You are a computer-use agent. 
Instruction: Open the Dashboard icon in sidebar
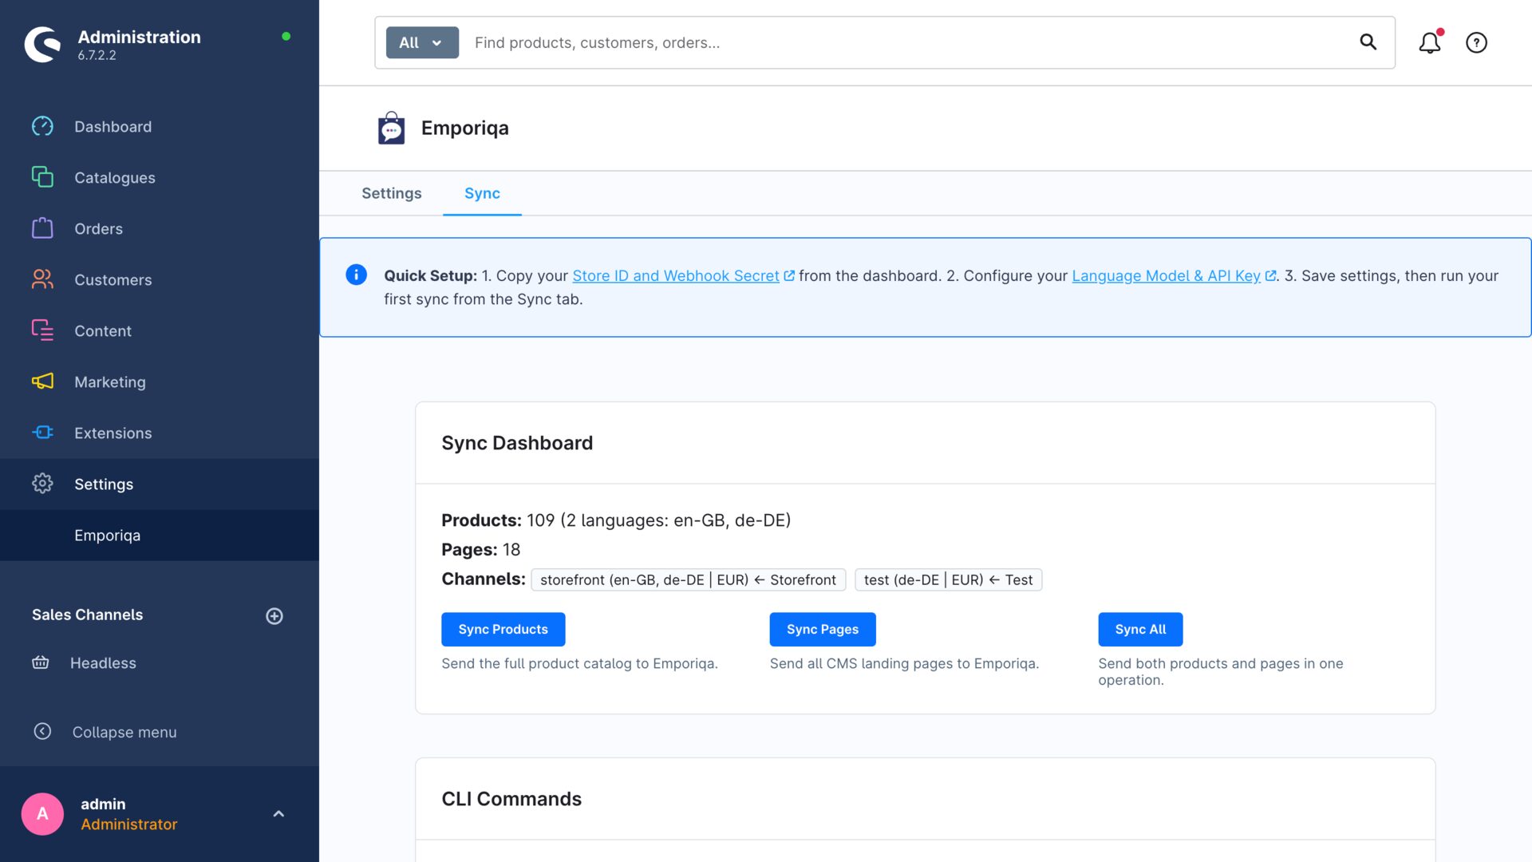click(42, 126)
